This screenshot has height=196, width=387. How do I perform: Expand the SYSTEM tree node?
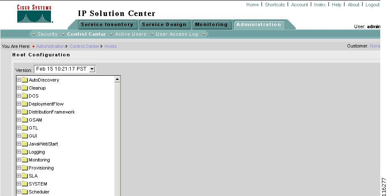tap(19, 183)
